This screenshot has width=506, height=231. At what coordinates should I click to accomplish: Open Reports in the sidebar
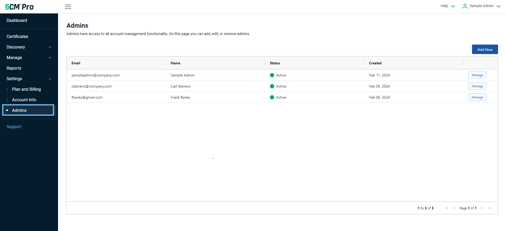click(14, 68)
